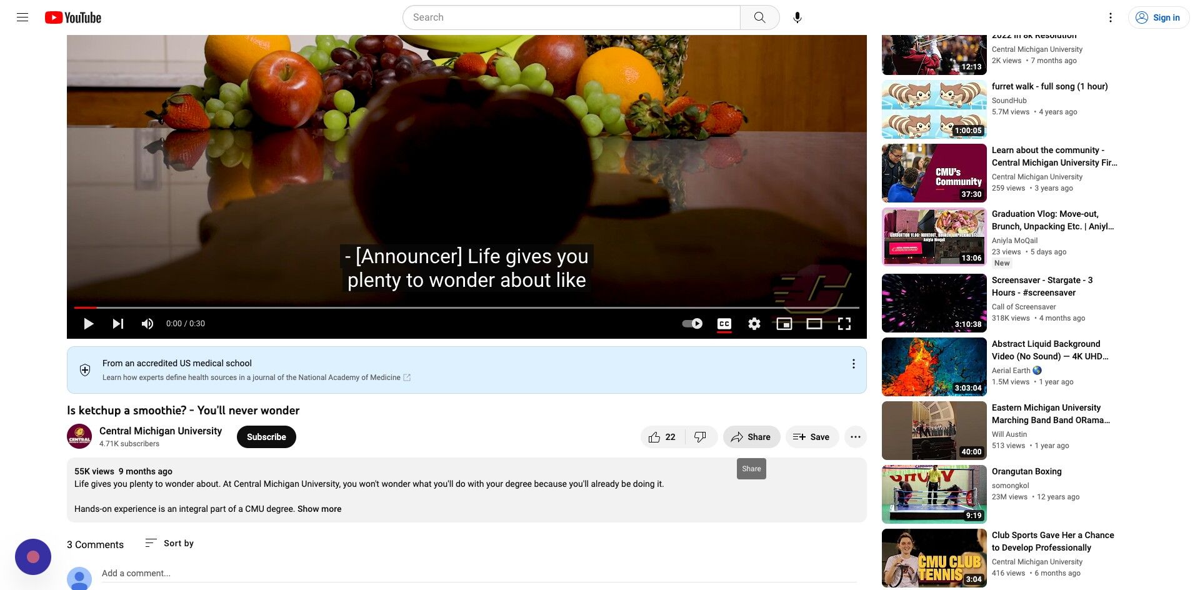The height and width of the screenshot is (590, 1200).
Task: Open CMU Club Tennis video thumbnail
Action: point(934,558)
